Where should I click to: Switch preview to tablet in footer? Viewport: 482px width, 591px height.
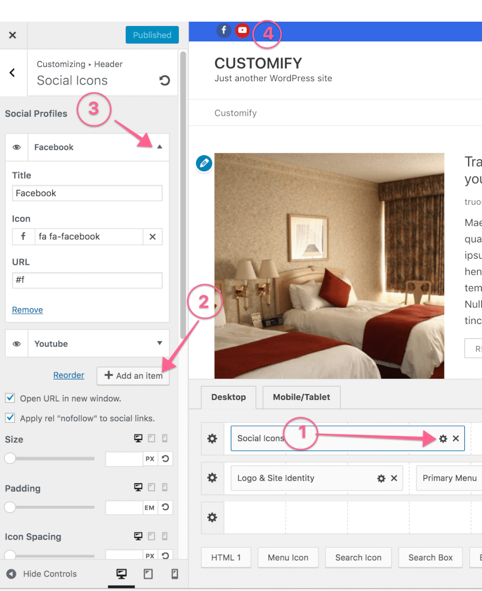[148, 574]
